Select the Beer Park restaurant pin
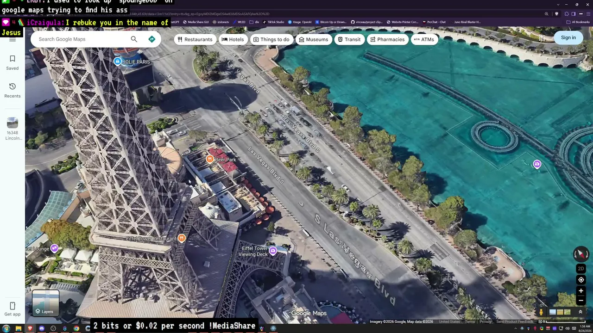The image size is (593, 333). click(210, 159)
